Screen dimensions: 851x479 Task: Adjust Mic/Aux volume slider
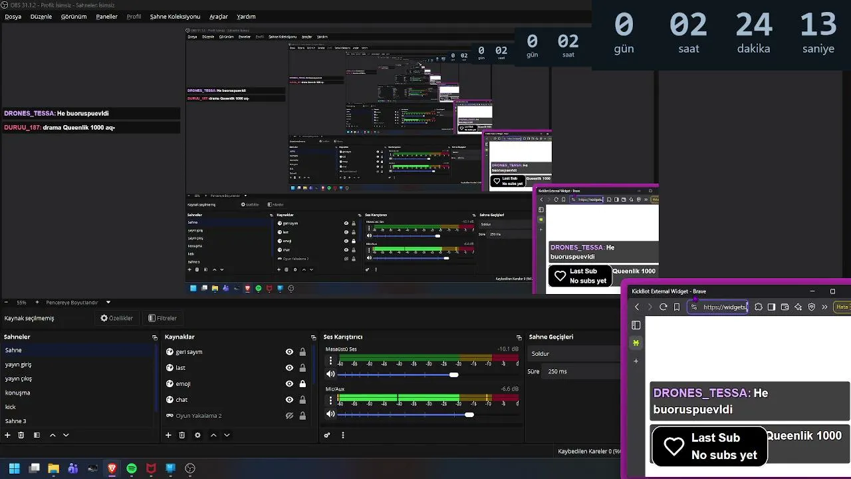coord(469,414)
